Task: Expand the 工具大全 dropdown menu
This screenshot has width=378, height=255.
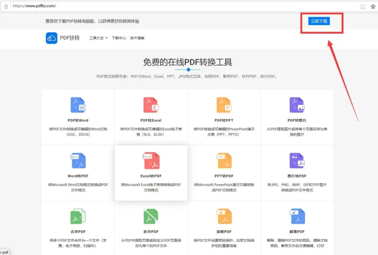Action: tap(98, 38)
